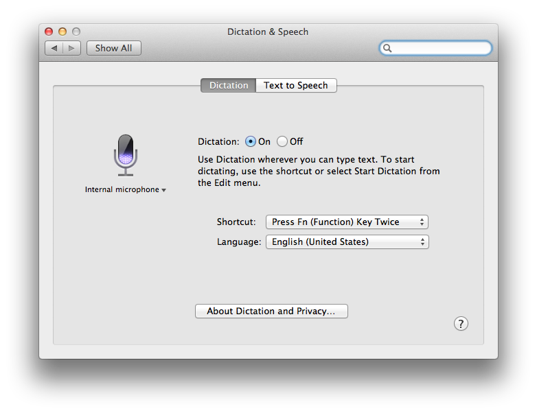The image size is (537, 413).
Task: Switch to the Text to Speech tab
Action: 296,85
